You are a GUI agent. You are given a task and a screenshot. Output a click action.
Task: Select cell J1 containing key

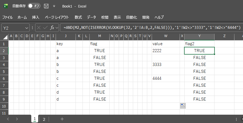tap(66, 44)
